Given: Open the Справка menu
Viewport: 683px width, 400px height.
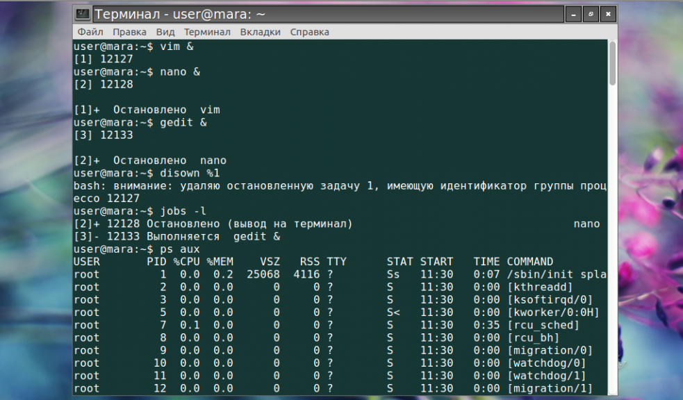Looking at the screenshot, I should click(309, 32).
